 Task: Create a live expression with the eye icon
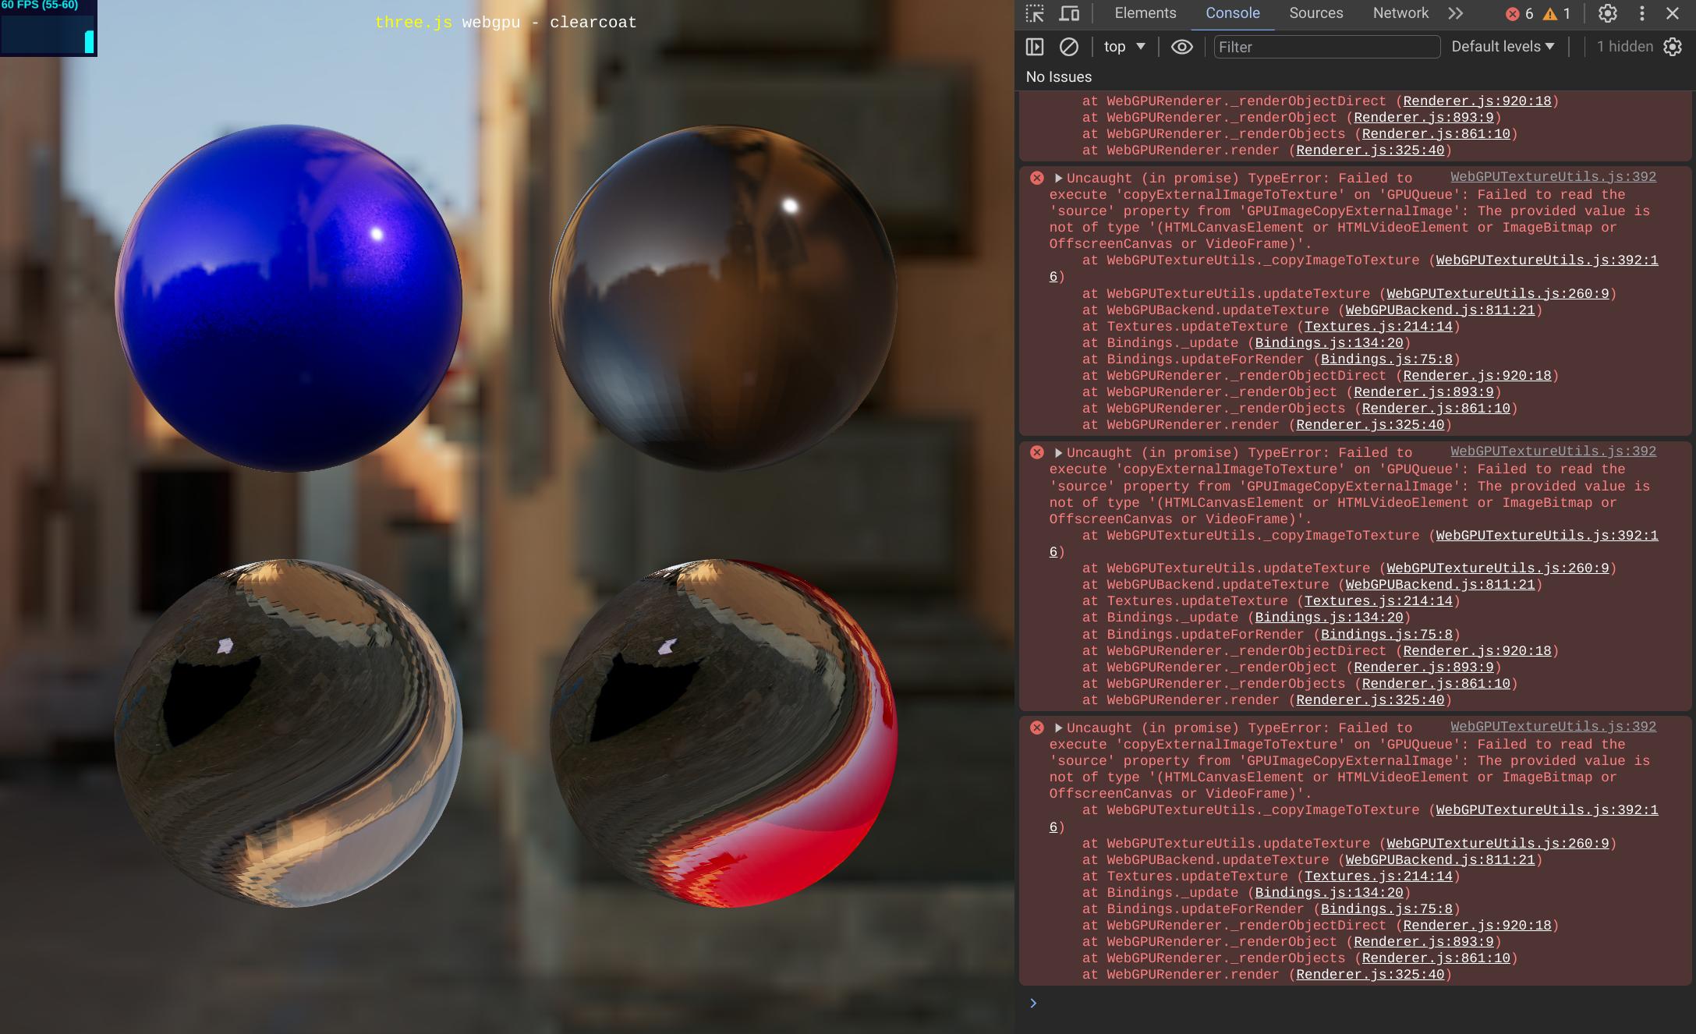tap(1181, 47)
